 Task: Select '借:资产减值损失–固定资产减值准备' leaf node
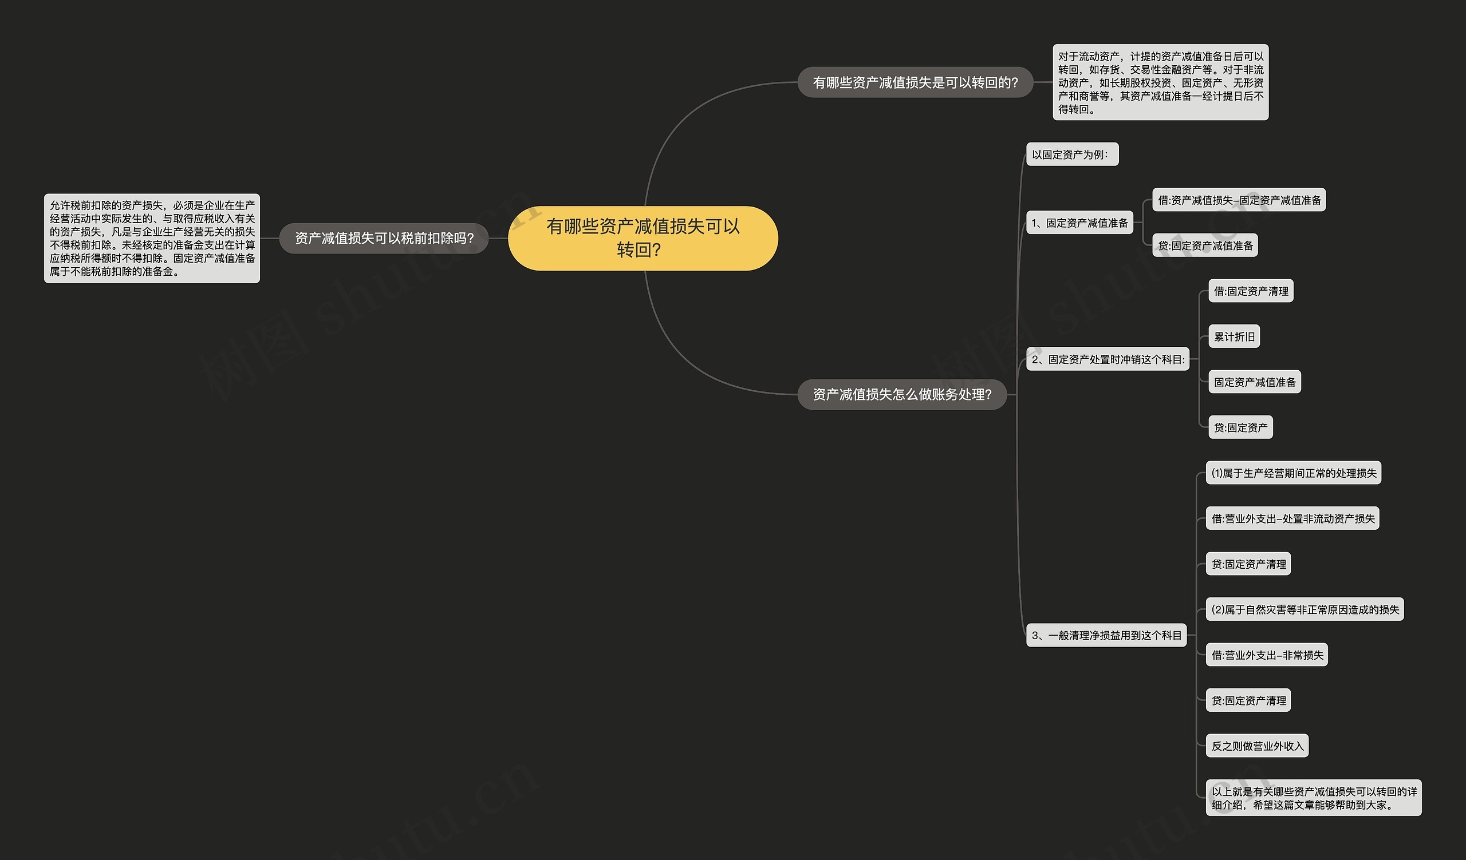pos(1239,200)
